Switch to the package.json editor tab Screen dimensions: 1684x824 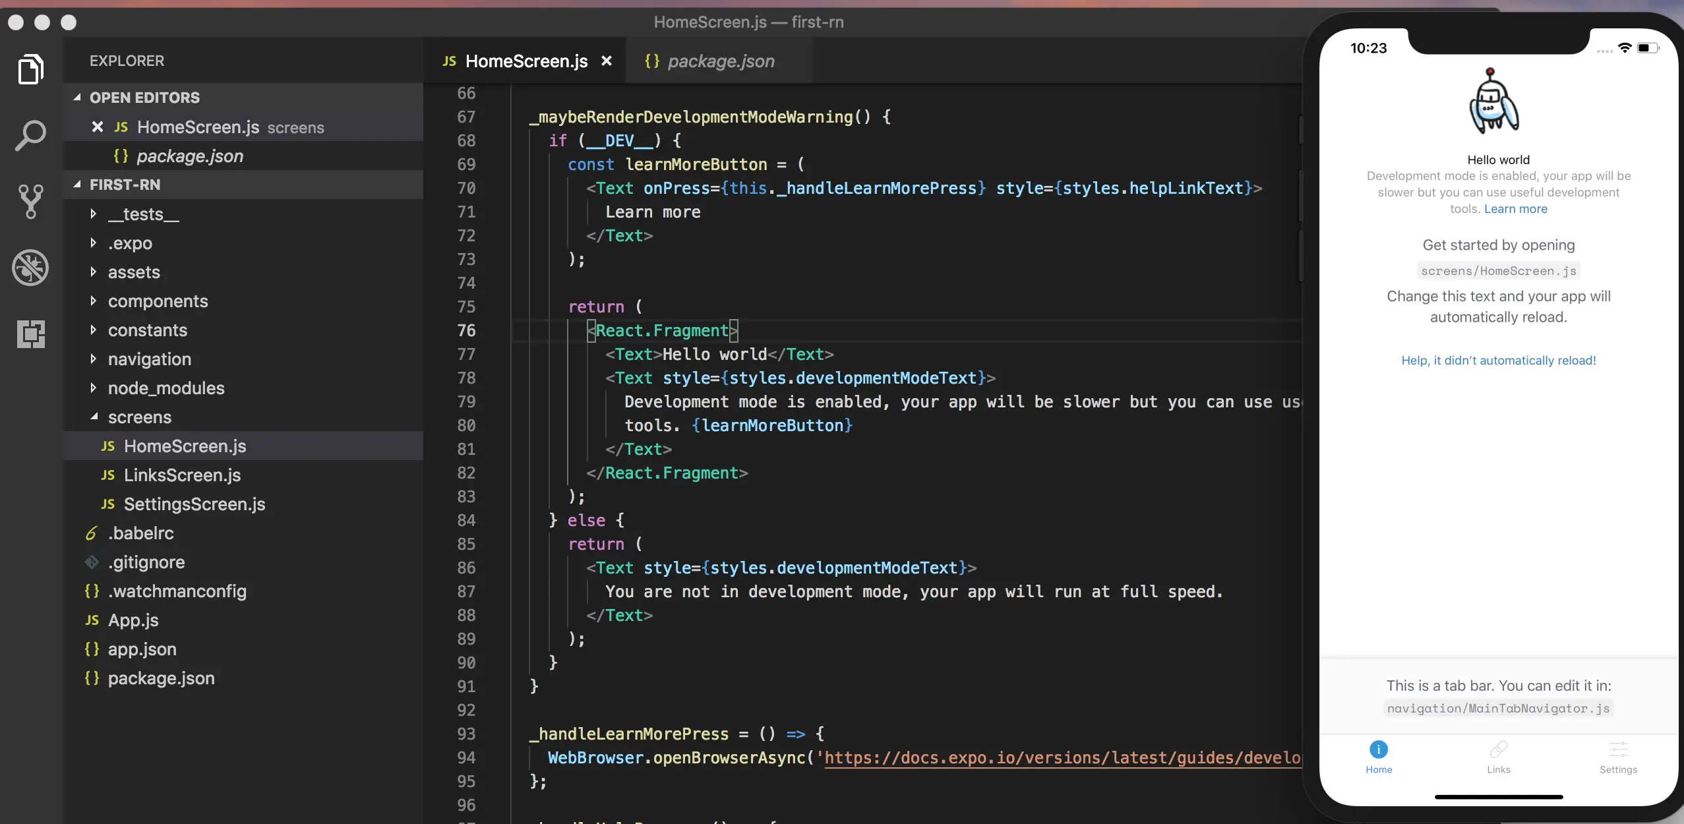tap(720, 61)
